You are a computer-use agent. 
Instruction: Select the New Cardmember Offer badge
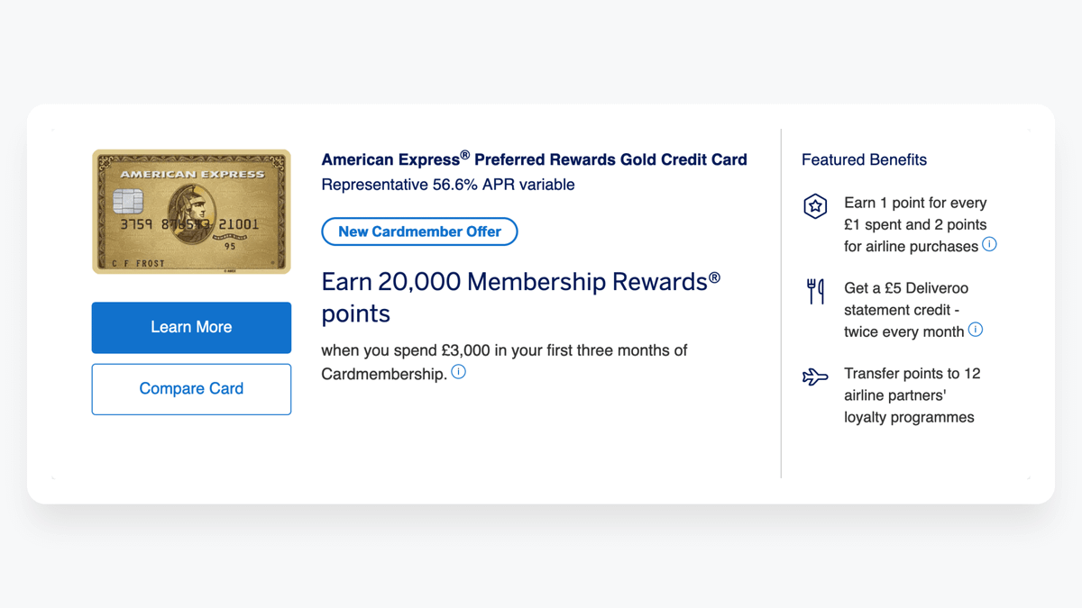click(419, 231)
